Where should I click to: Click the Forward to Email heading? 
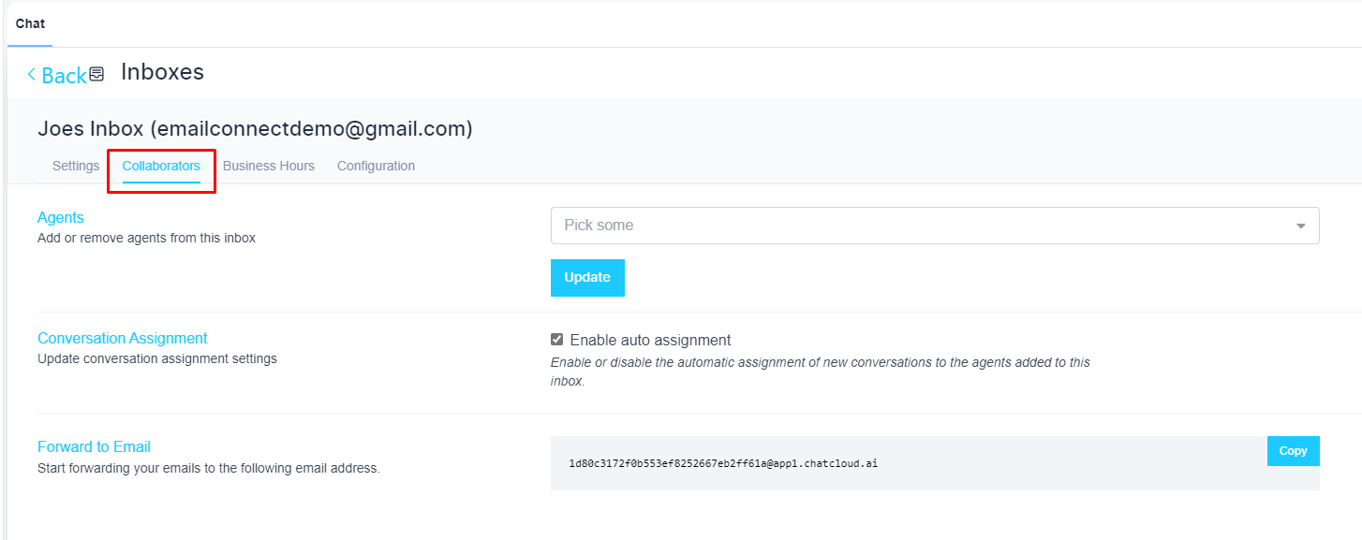pos(94,446)
